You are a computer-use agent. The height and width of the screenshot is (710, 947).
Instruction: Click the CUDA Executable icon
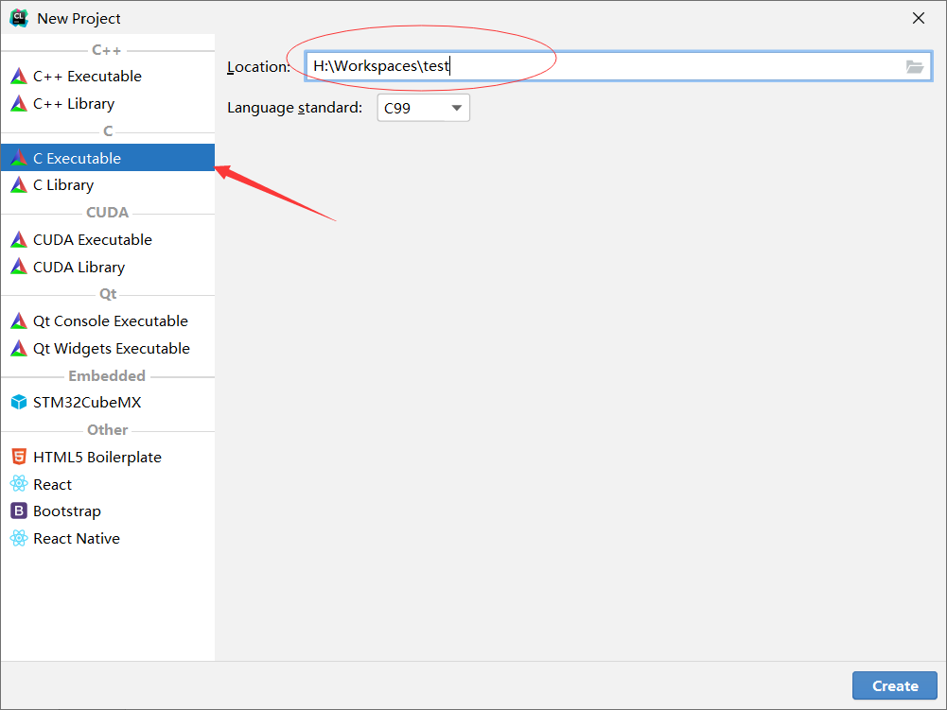19,240
